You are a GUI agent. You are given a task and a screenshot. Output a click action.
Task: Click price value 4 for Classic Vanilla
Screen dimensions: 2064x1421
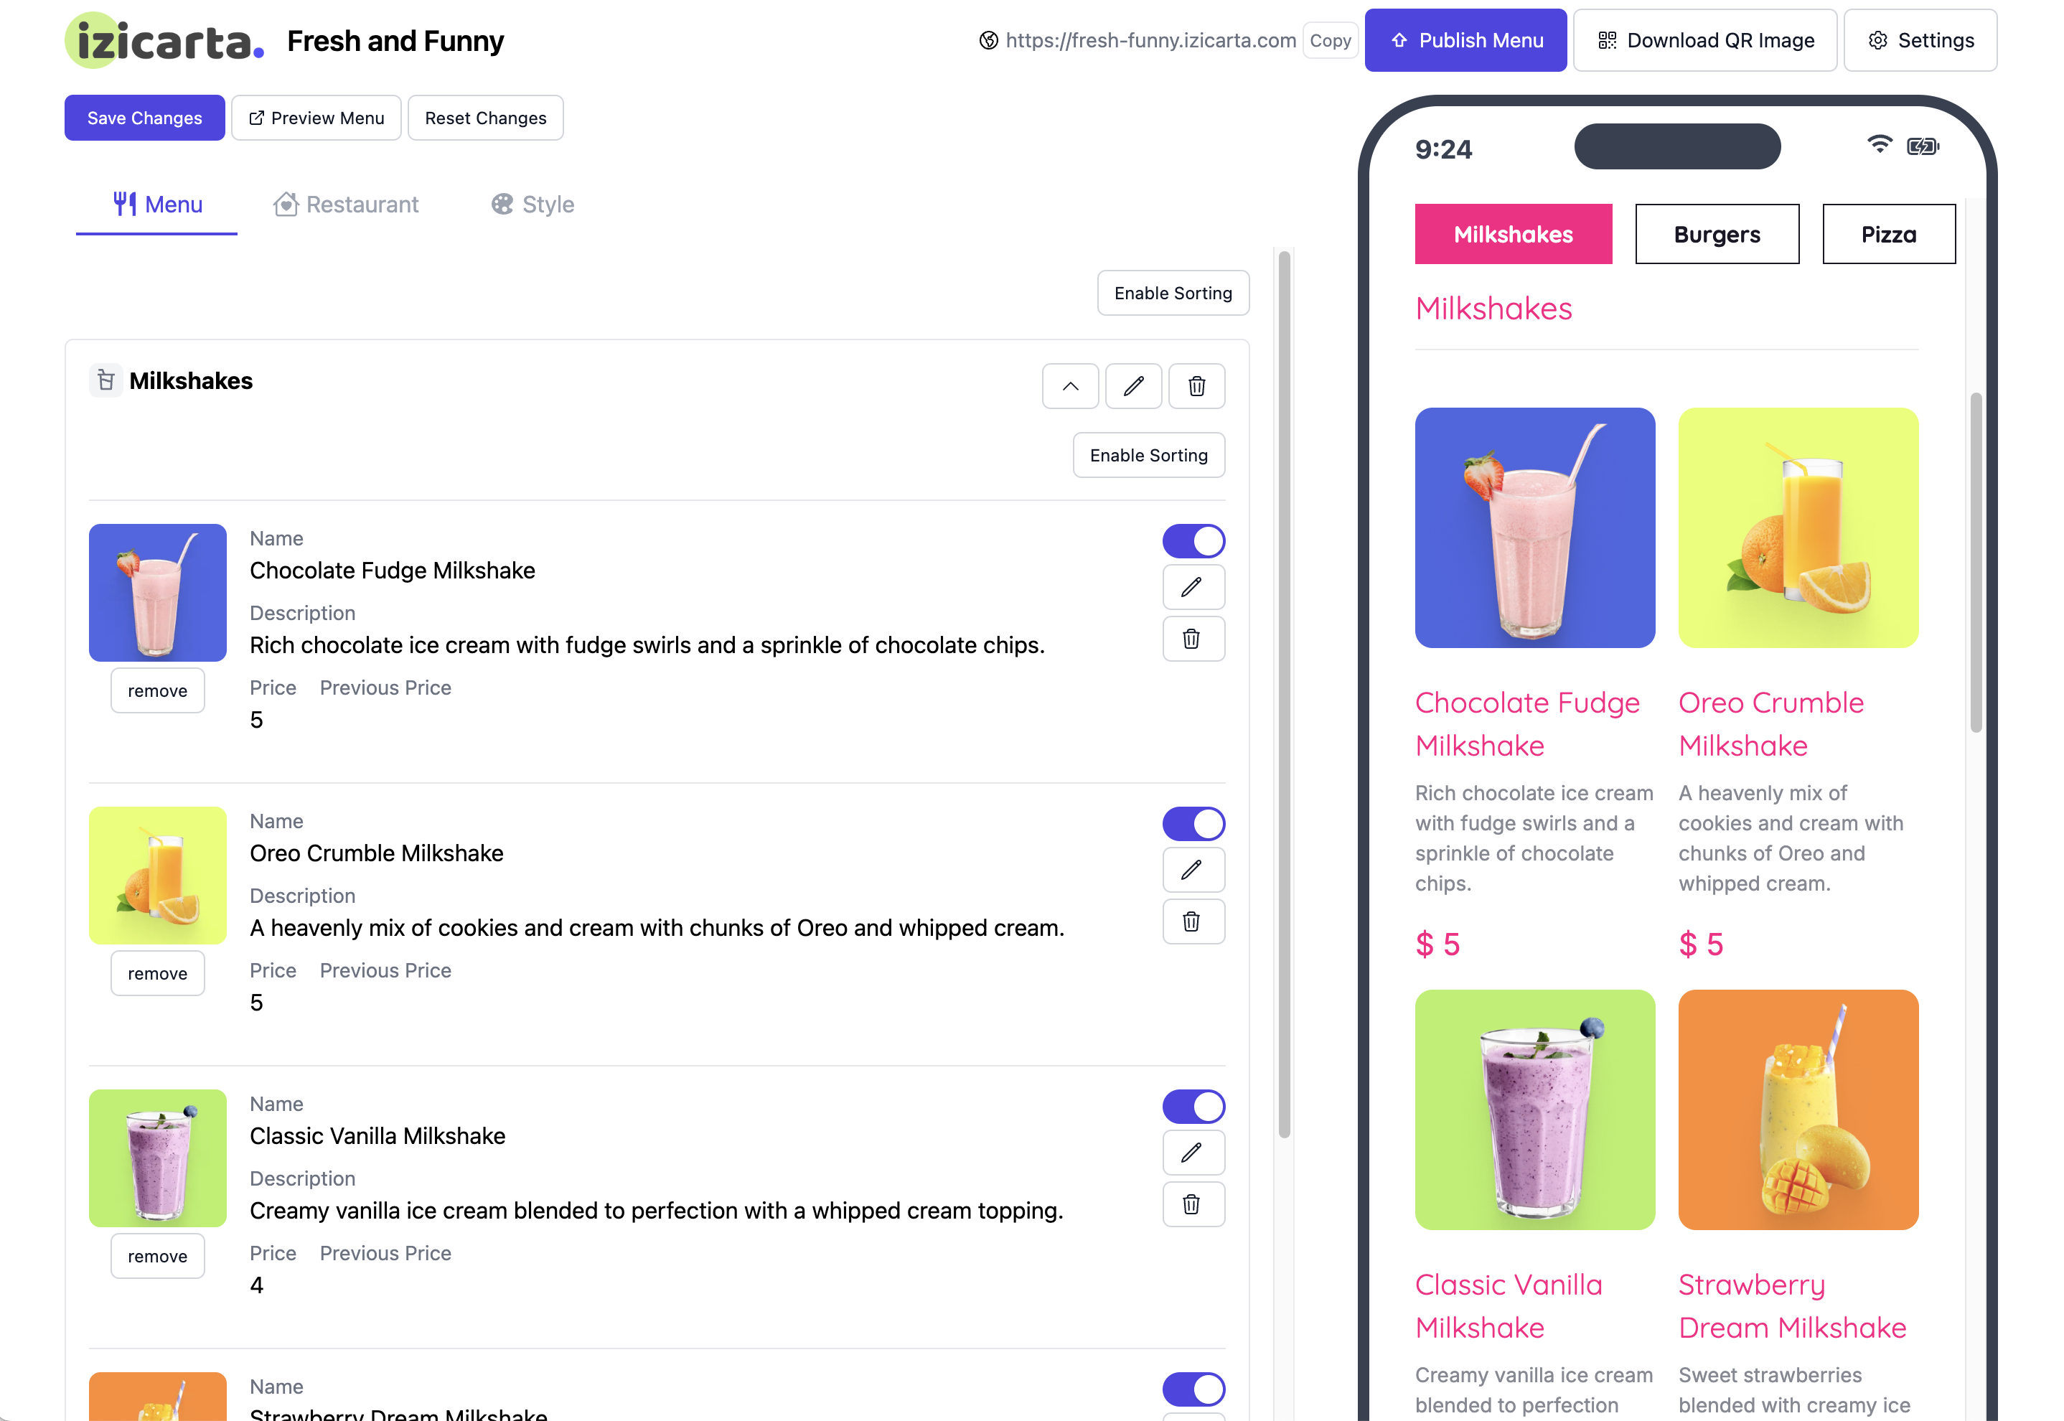pyautogui.click(x=256, y=1285)
